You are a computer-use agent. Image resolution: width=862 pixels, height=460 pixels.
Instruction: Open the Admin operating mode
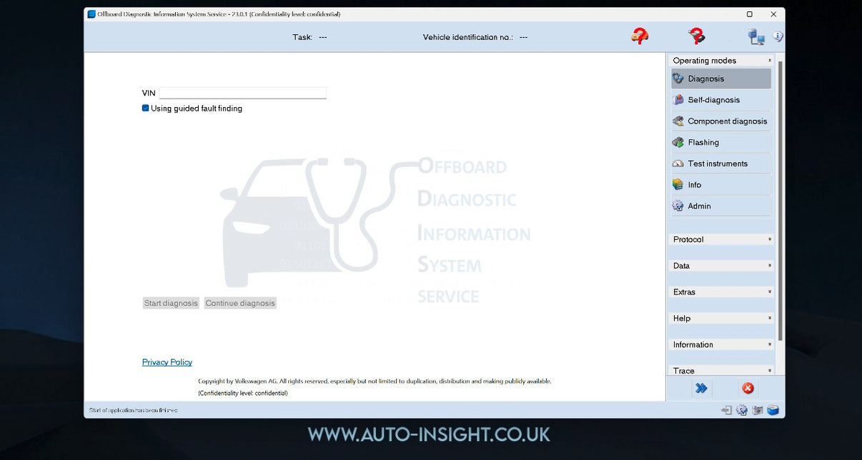(x=698, y=206)
